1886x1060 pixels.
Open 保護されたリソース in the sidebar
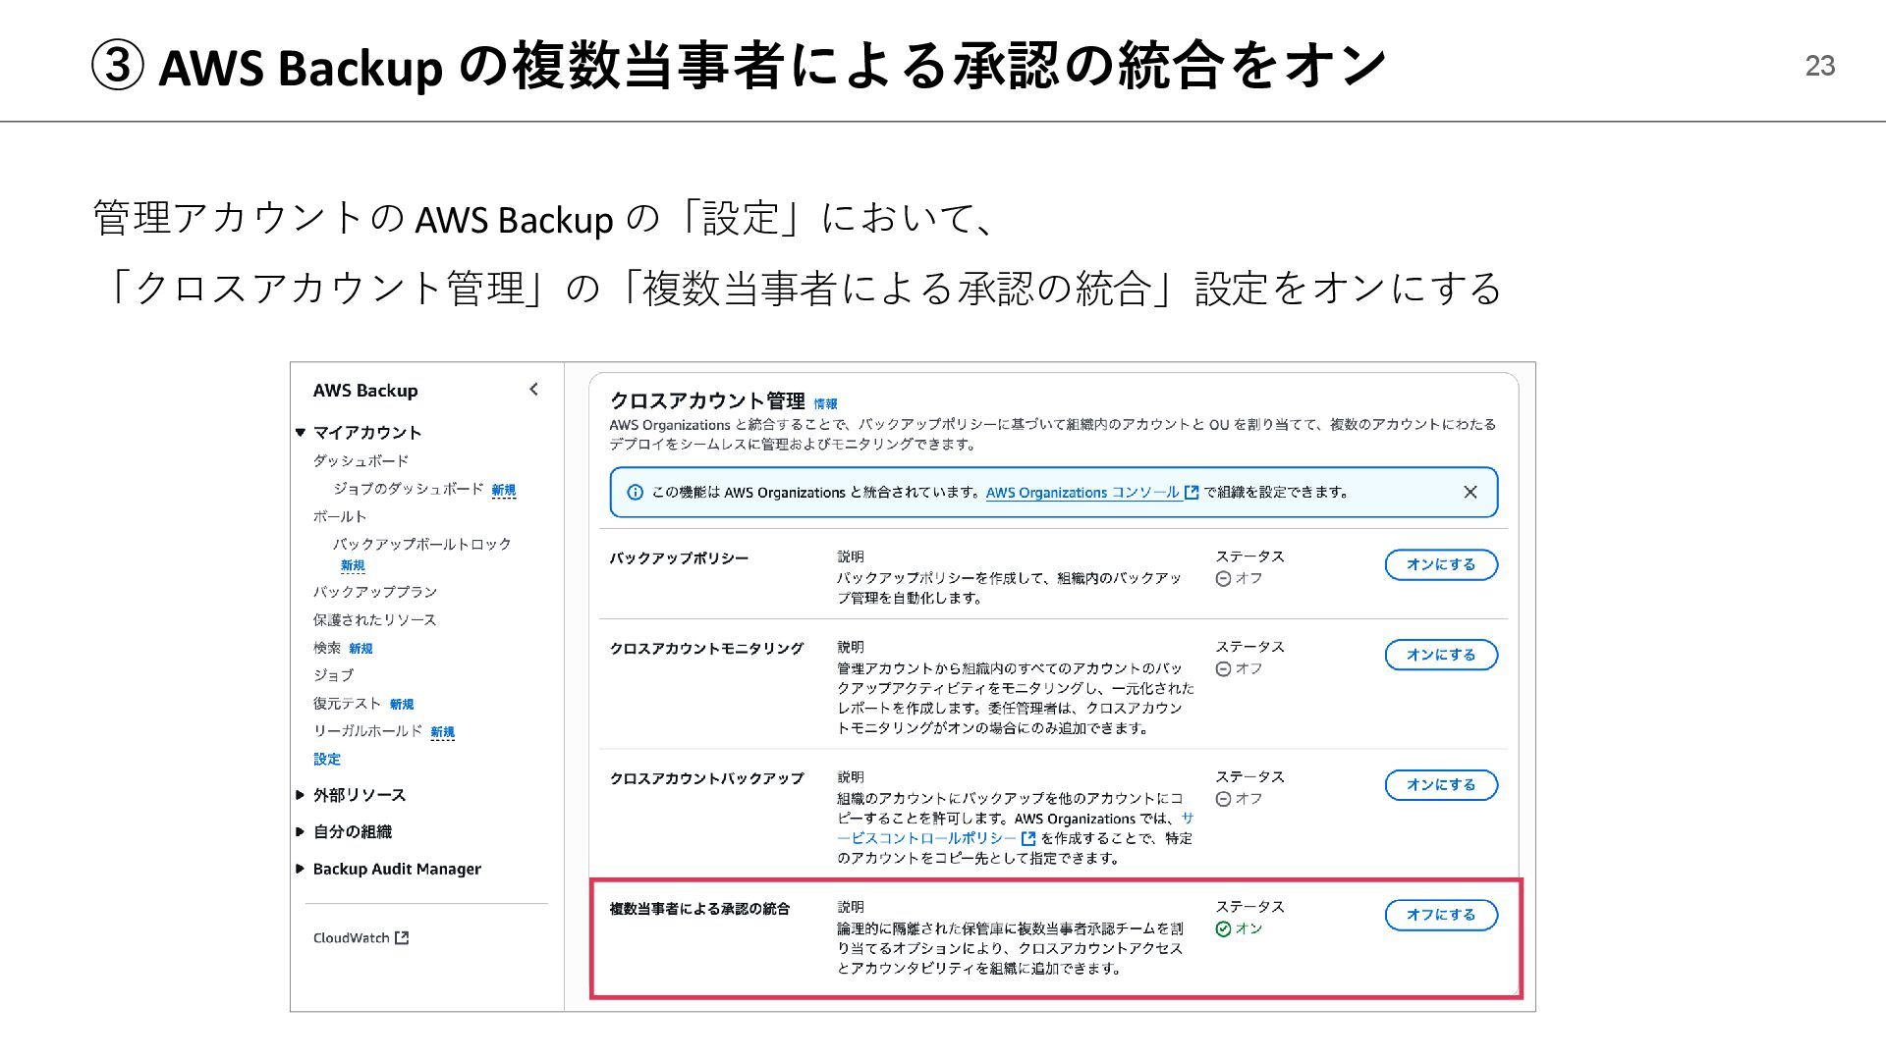tap(375, 620)
